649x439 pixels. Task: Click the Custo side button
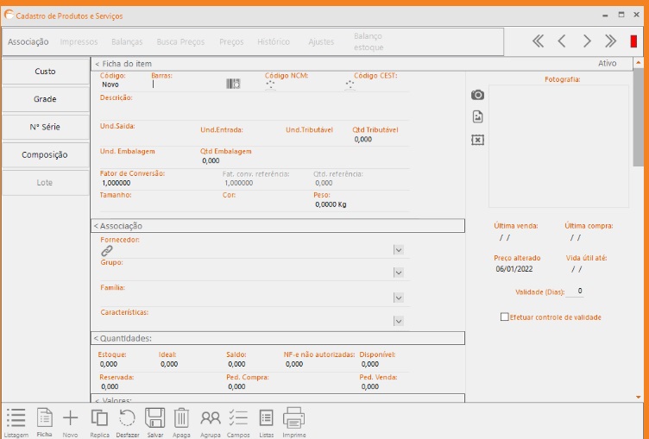click(45, 72)
